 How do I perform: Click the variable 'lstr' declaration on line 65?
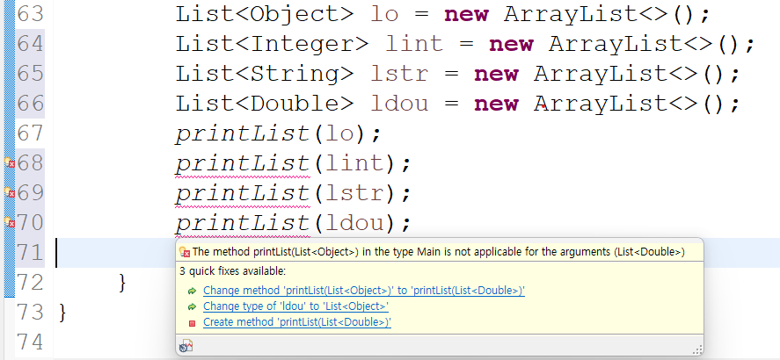[399, 74]
